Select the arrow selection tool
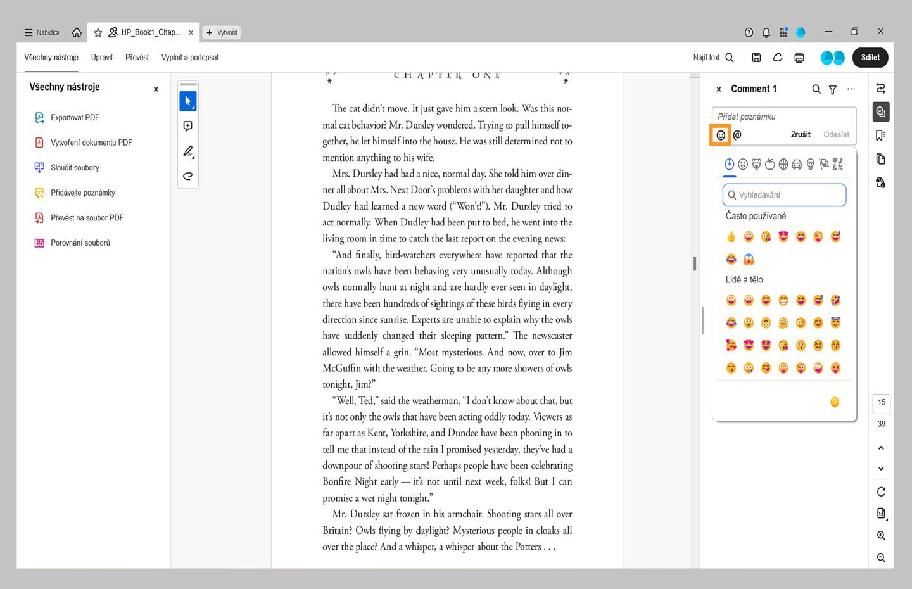 pyautogui.click(x=187, y=101)
